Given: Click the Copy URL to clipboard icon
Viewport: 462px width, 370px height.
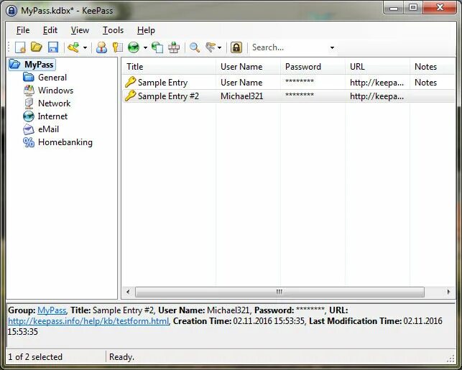Looking at the screenshot, I should coord(157,47).
